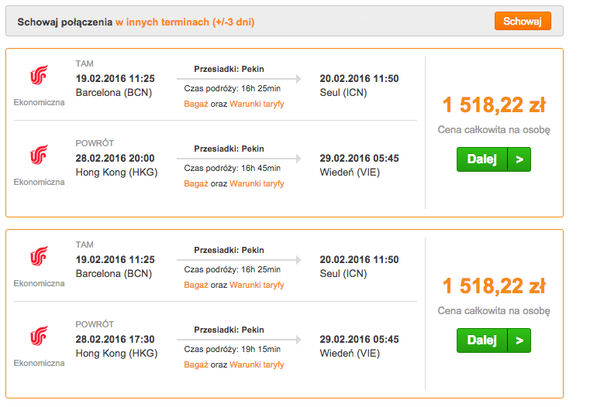Open Bagaż link for 28.02.2016 17:30 return flight
The image size is (597, 407).
pos(196,364)
